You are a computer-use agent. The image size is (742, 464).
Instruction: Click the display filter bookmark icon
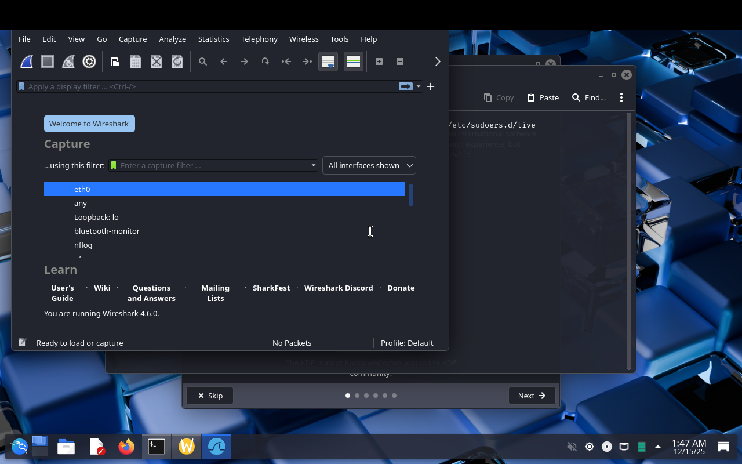pos(21,86)
